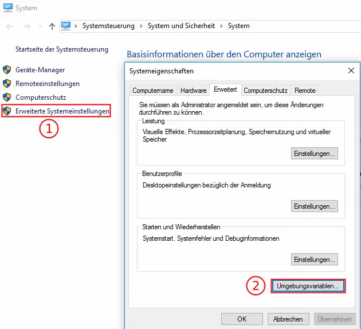
Task: Click the Leistung group label
Action: coord(154,121)
